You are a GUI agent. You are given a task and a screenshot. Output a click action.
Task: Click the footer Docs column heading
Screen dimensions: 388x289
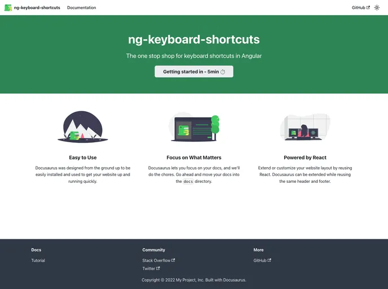36,250
